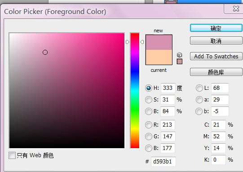Click the vertical hue spectrum bar
The height and width of the screenshot is (172, 243).
[135, 91]
